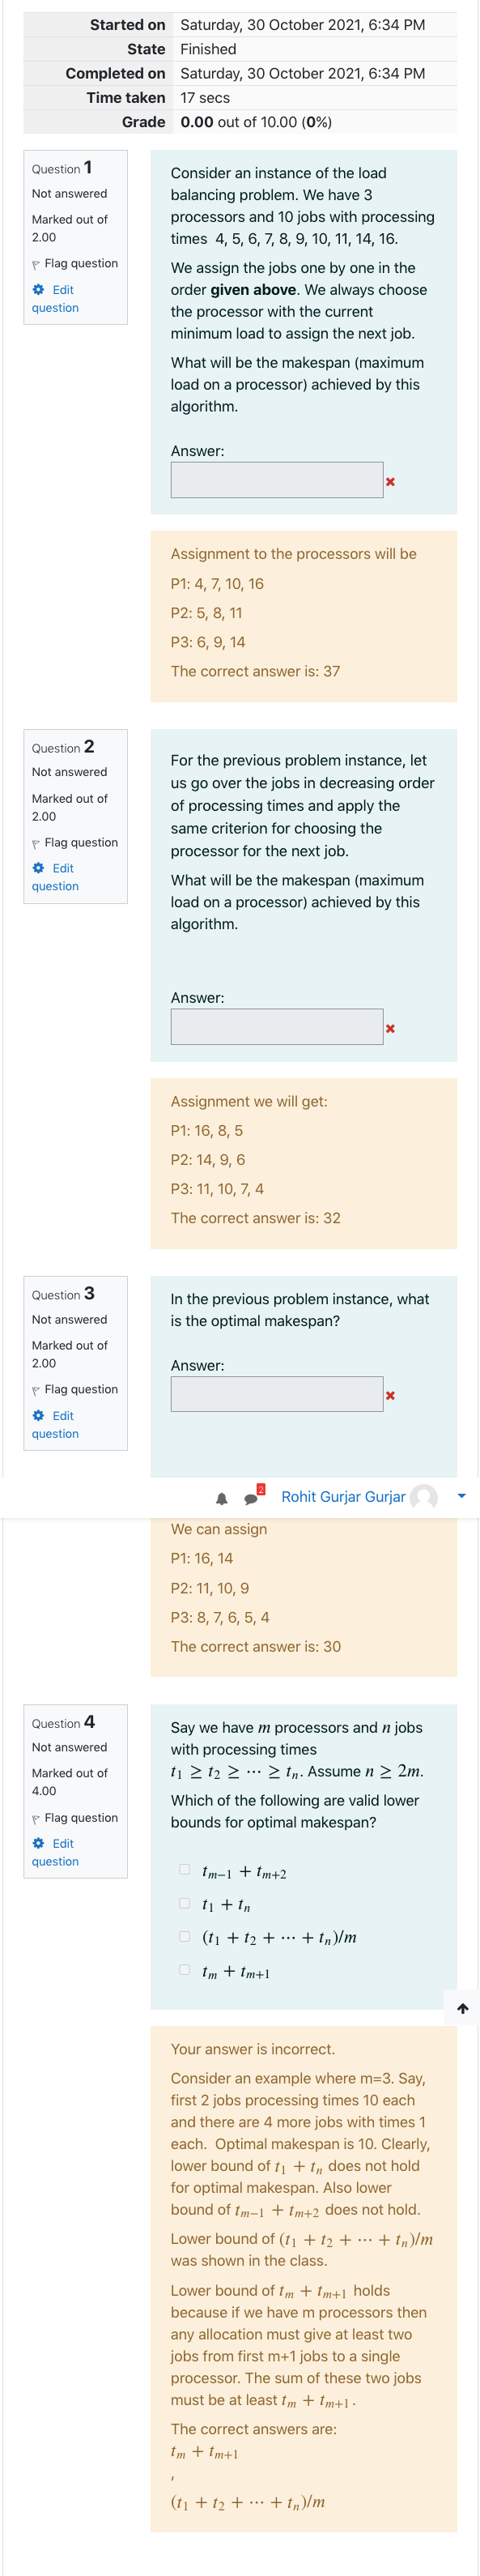The width and height of the screenshot is (480, 2576).
Task: Click the flag icon for Question 4
Action: click(36, 1819)
